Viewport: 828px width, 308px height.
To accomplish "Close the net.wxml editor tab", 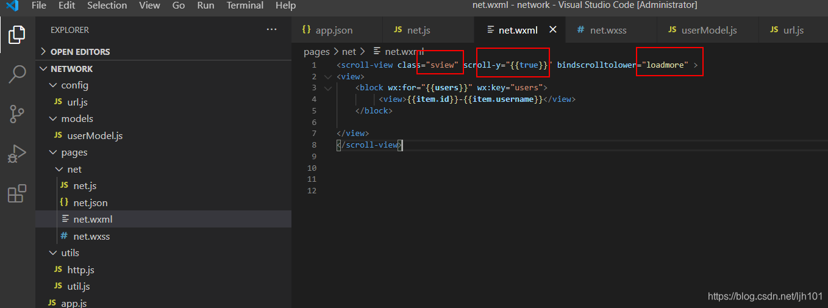I will (x=553, y=29).
